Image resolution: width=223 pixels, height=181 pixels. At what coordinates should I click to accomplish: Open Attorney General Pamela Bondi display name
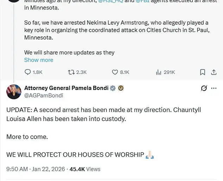pos(66,88)
